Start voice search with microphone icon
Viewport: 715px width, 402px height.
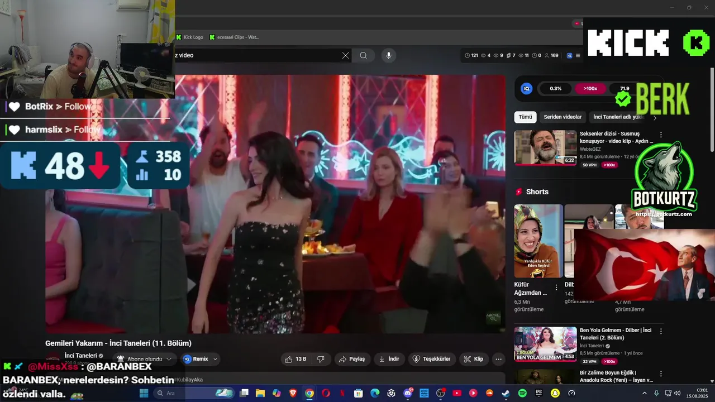(x=389, y=55)
